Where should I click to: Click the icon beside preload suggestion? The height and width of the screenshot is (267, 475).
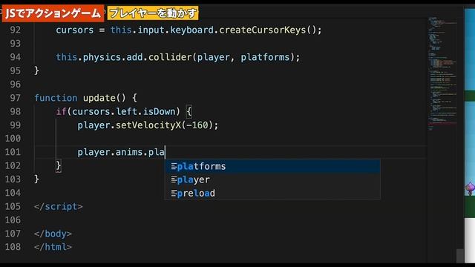(174, 193)
